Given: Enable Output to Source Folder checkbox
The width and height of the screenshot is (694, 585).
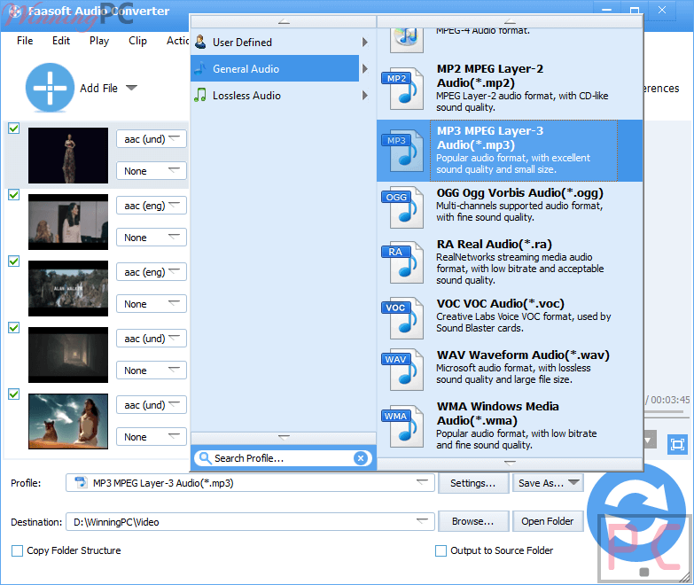Looking at the screenshot, I should click(x=441, y=550).
